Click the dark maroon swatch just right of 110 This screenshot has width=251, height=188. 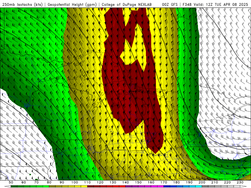91,186
